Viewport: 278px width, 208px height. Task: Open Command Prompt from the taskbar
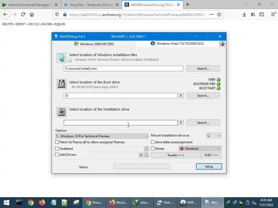click(19, 203)
